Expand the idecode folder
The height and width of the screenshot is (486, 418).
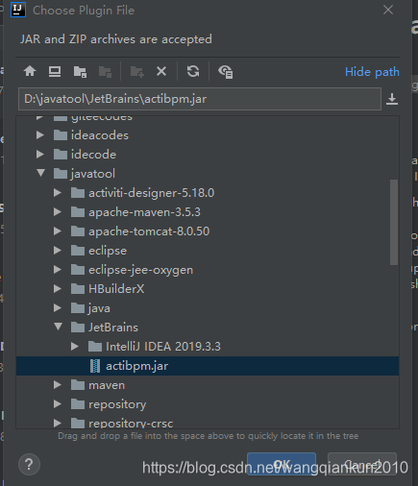coord(40,155)
